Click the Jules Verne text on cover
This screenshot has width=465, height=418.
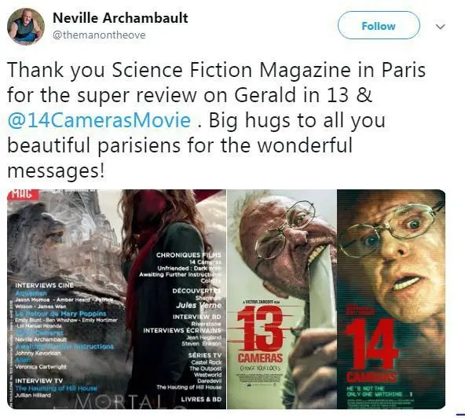(x=199, y=305)
